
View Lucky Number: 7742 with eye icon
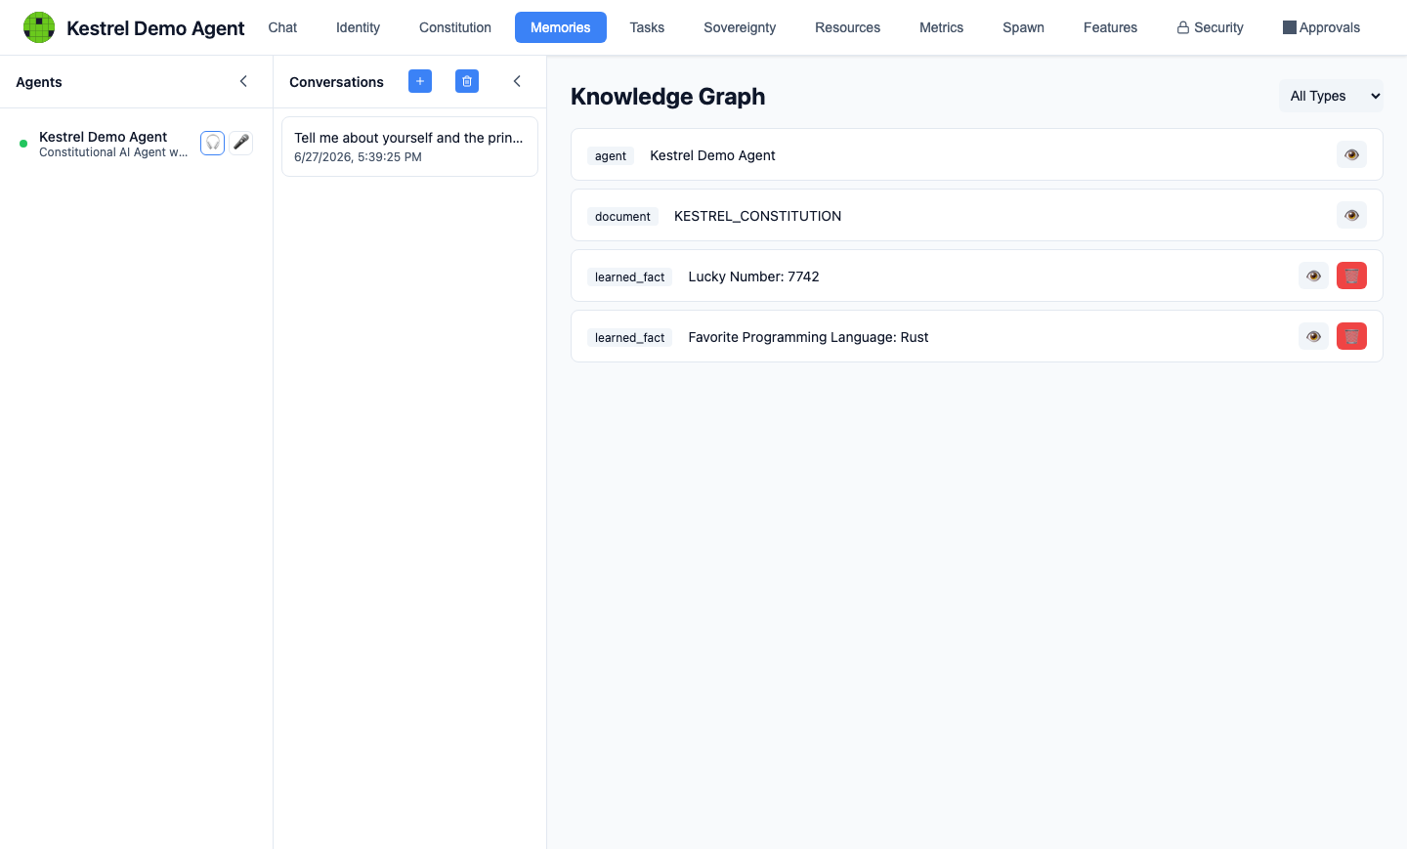click(1313, 276)
